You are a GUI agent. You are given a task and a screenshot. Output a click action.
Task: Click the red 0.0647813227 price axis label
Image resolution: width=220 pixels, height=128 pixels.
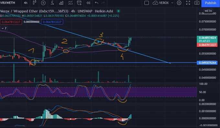click(x=207, y=45)
